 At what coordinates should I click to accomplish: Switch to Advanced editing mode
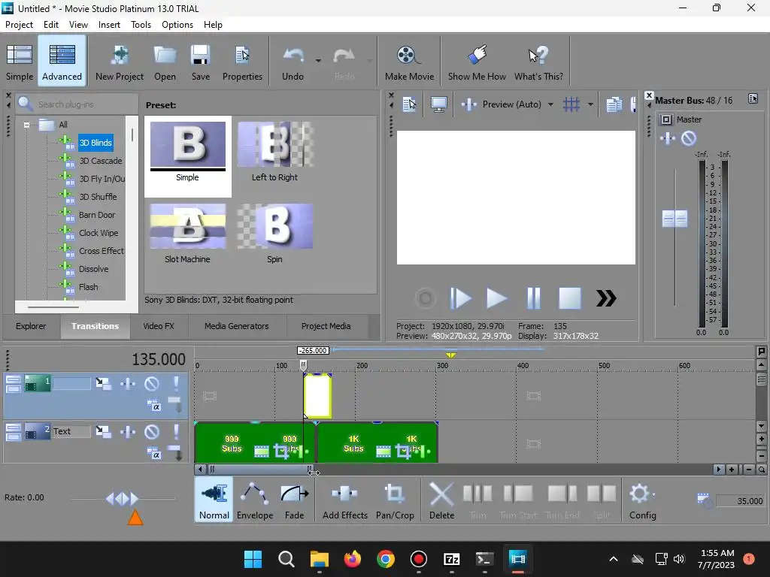[x=62, y=62]
